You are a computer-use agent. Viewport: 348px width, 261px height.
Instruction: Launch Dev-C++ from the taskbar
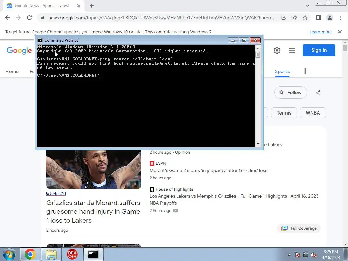click(72, 254)
